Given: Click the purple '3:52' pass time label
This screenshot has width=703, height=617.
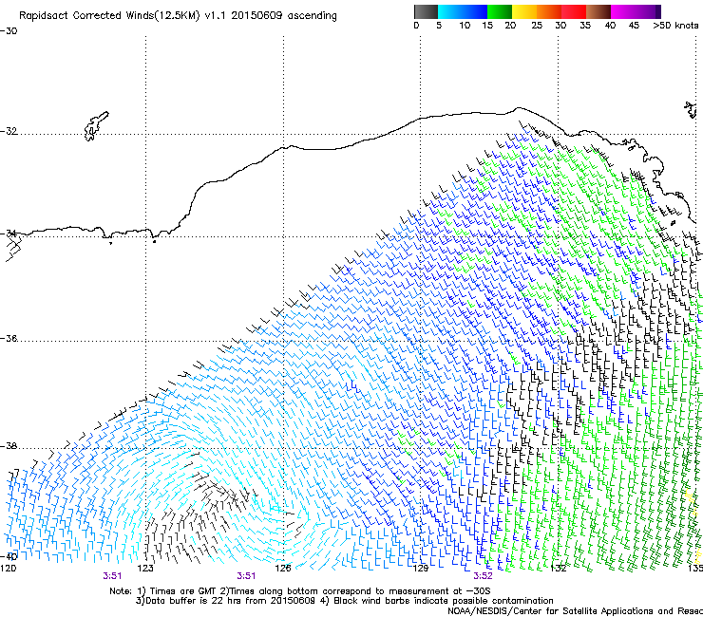Looking at the screenshot, I should tap(483, 576).
